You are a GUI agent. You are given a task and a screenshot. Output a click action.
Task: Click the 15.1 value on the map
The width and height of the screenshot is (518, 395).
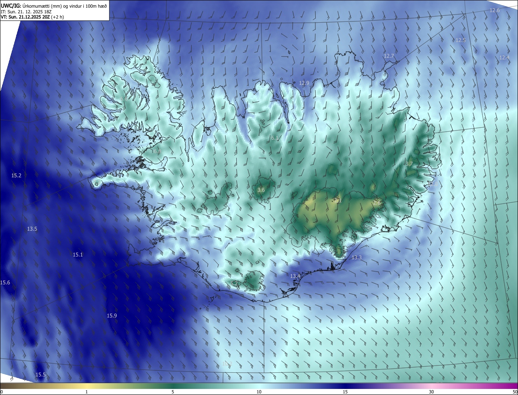78,254
